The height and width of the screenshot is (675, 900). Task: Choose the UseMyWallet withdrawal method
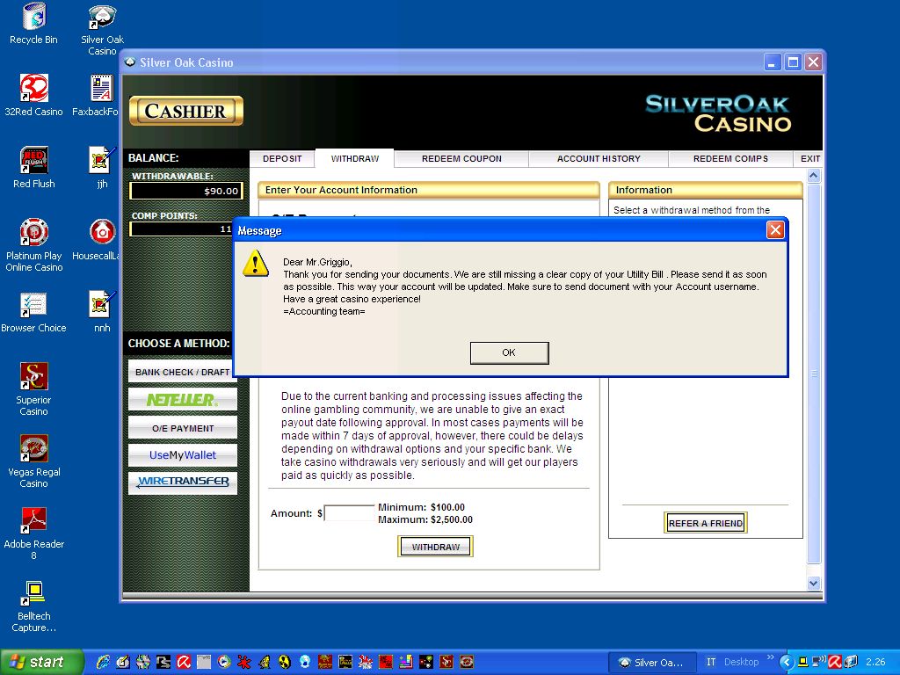[183, 455]
